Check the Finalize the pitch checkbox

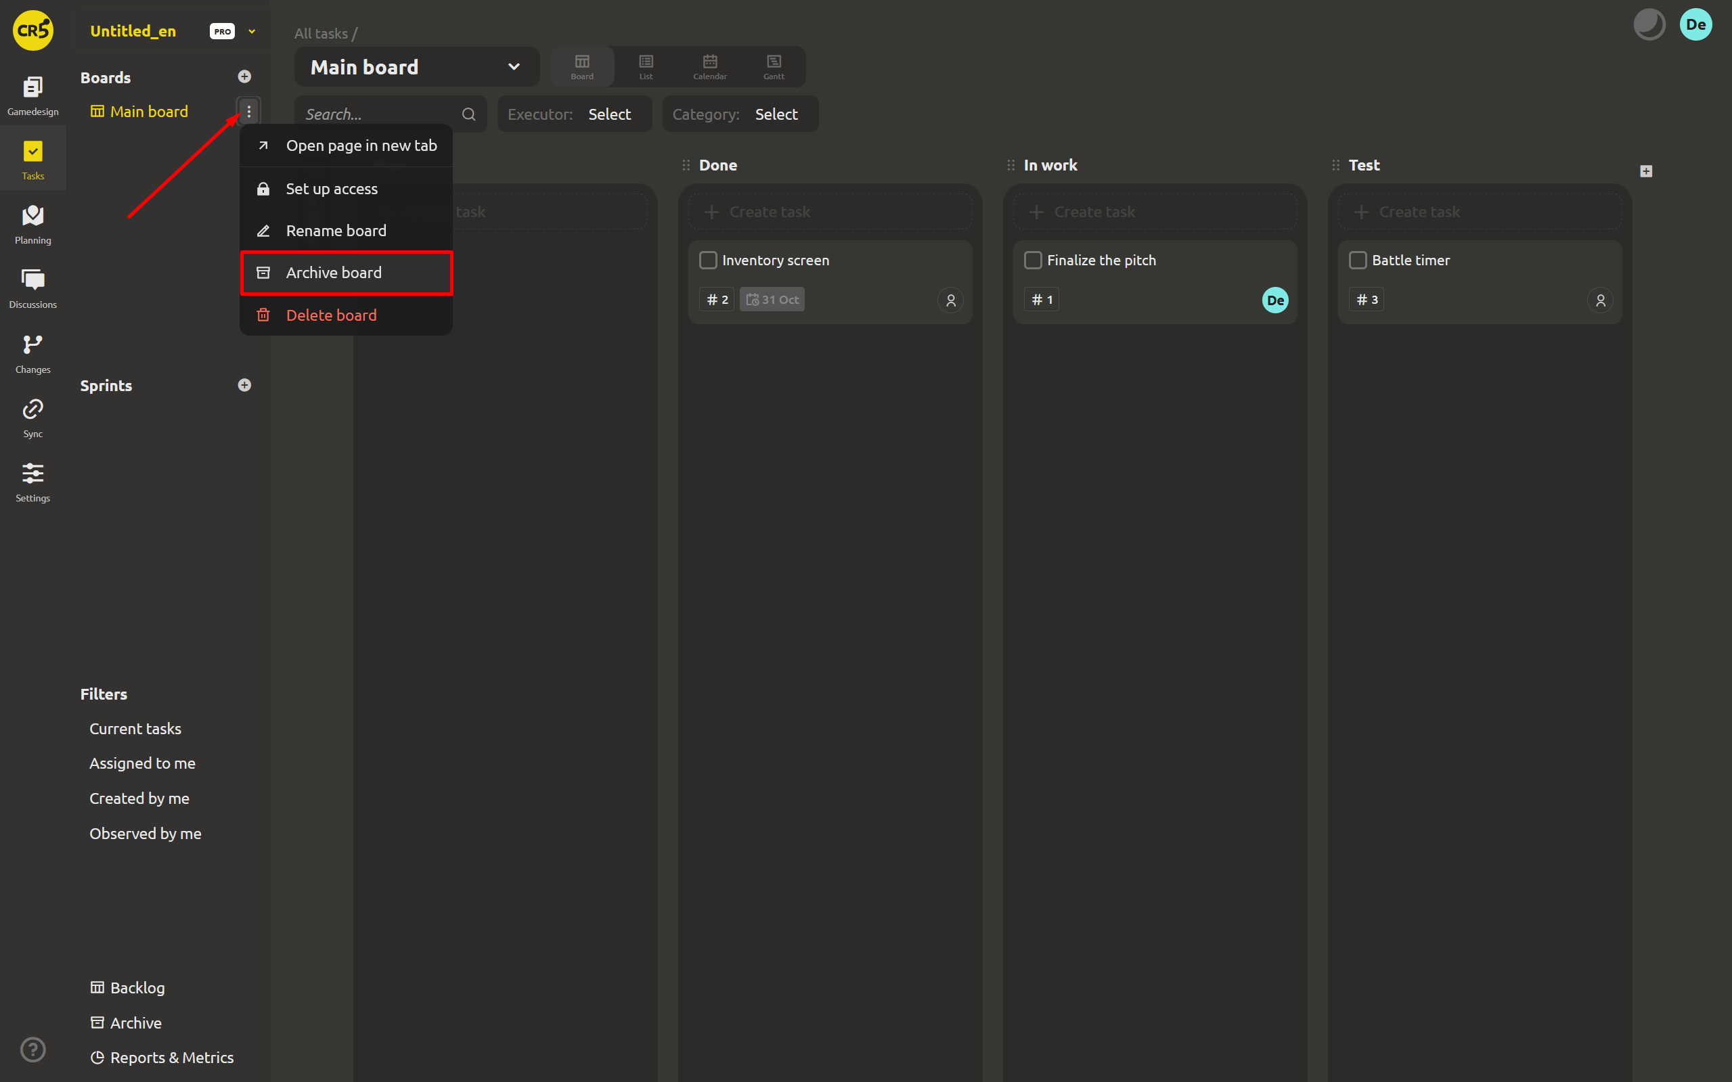(x=1033, y=261)
